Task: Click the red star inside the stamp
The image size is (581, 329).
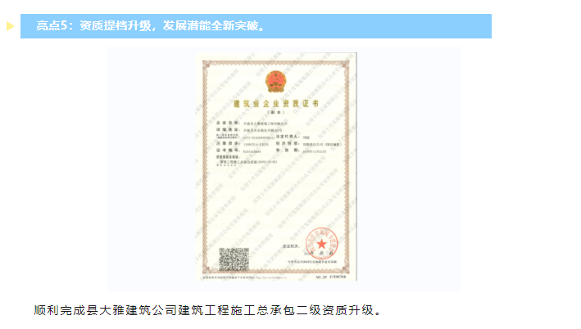Action: 321,244
